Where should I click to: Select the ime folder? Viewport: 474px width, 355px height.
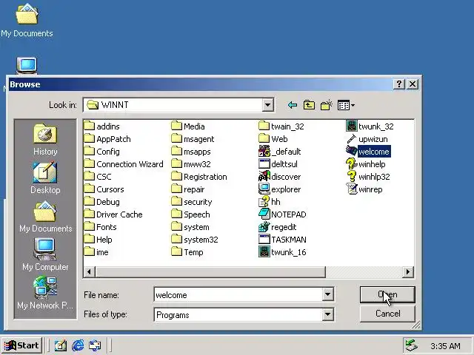click(96, 252)
